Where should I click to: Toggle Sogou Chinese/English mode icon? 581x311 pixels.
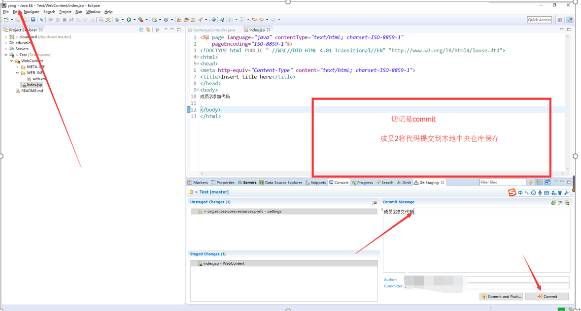(x=520, y=193)
